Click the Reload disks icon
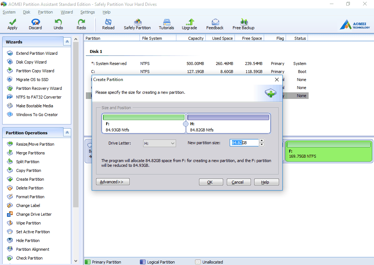 (x=108, y=24)
